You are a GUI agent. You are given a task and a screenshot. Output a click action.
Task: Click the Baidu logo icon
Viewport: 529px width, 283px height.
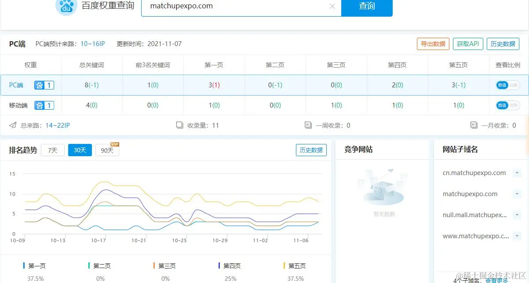point(66,7)
